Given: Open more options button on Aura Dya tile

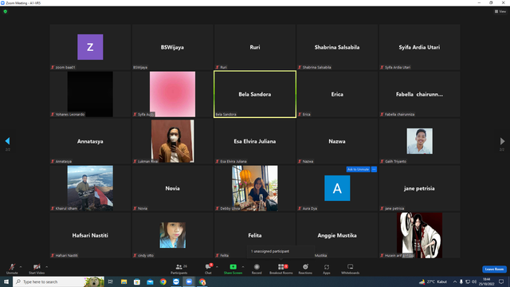Looking at the screenshot, I should [374, 169].
